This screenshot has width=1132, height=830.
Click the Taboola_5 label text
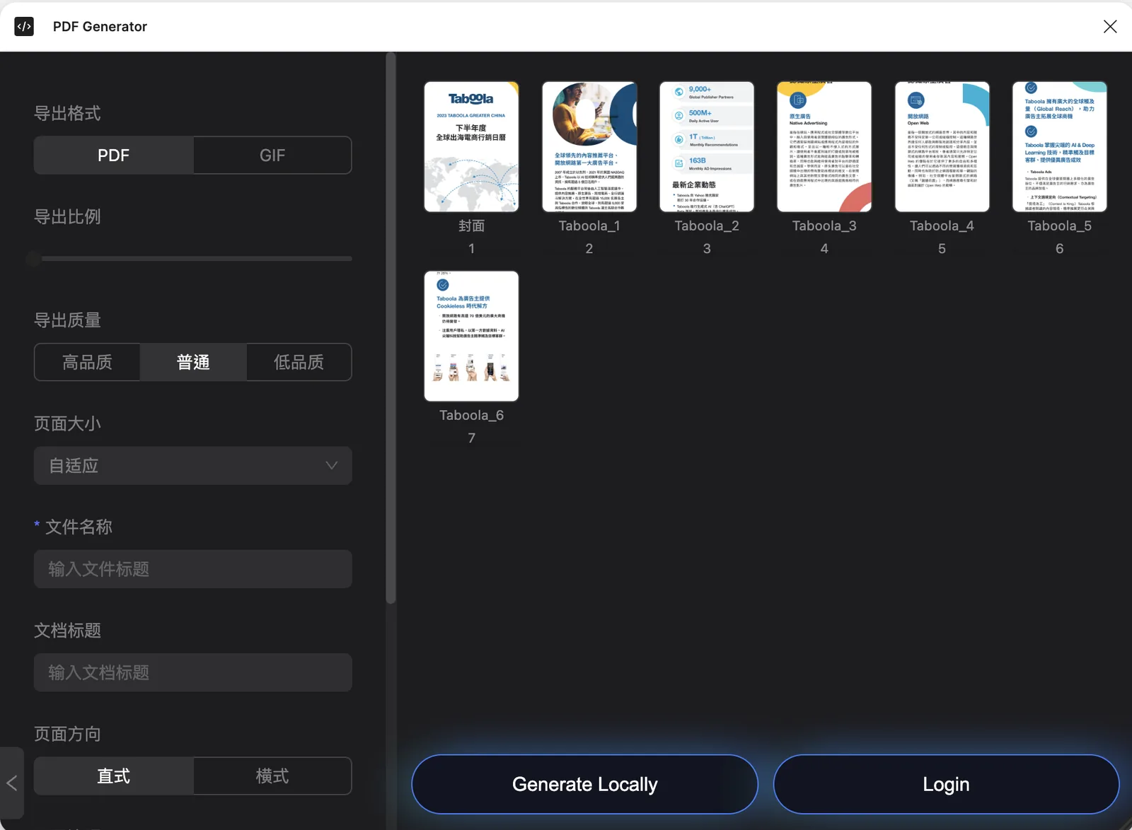pos(1060,226)
